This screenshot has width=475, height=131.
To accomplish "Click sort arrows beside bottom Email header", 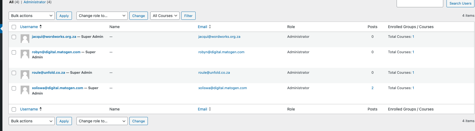I will tap(210, 109).
